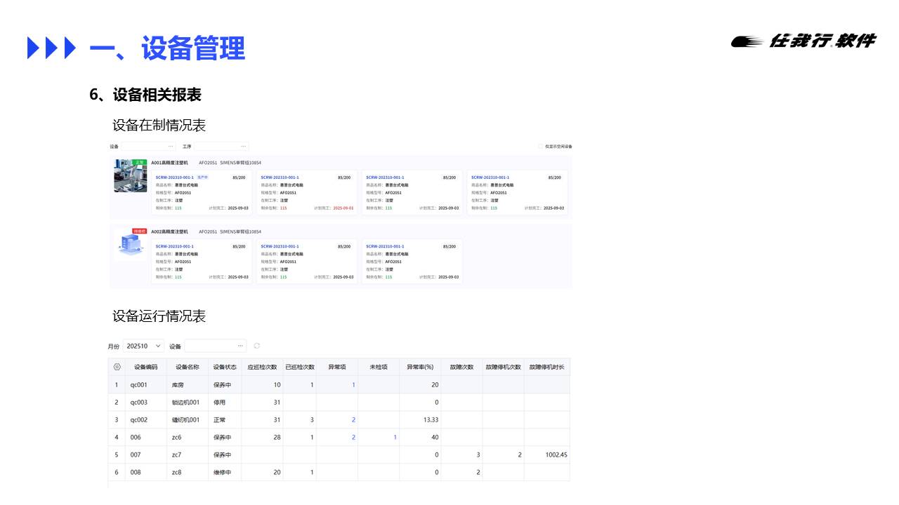Open the 工序 field ellipsis picker
This screenshot has height=505, width=899.
click(244, 147)
